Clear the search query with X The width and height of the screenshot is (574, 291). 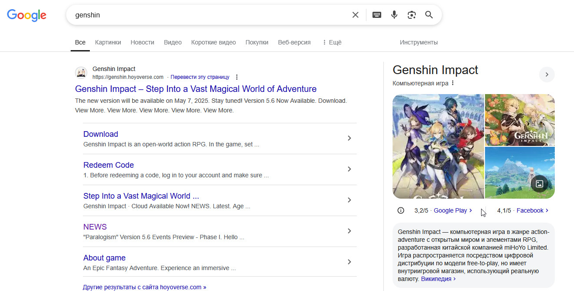click(x=355, y=15)
